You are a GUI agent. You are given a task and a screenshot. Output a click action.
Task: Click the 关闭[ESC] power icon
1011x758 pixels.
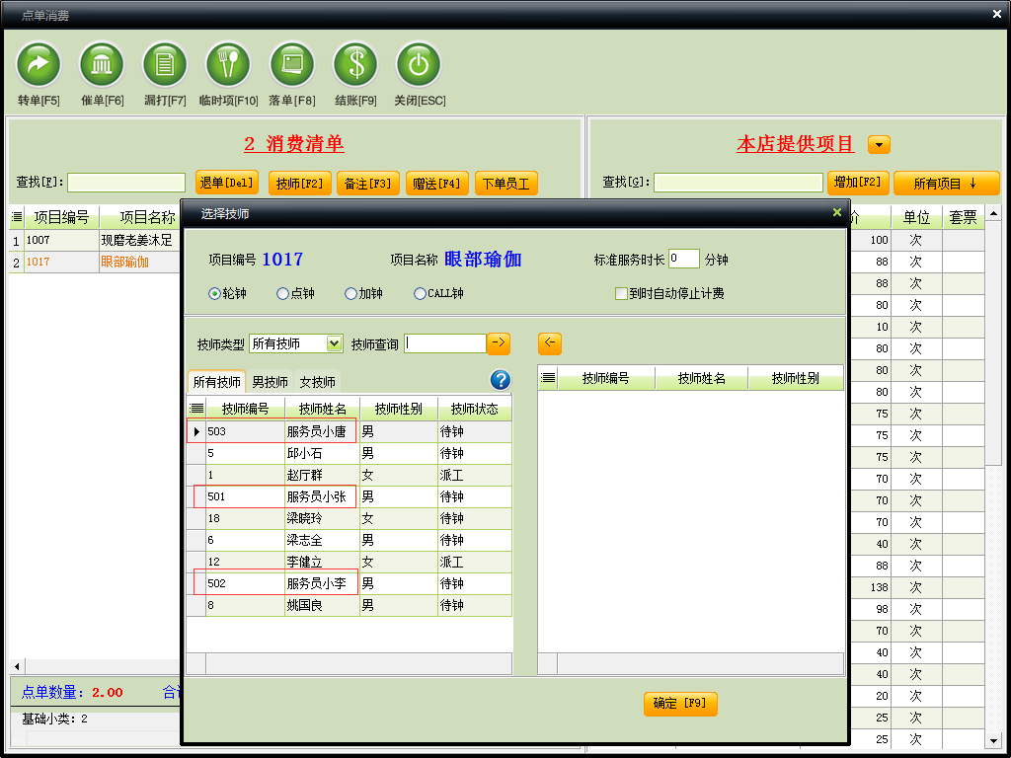coord(419,64)
